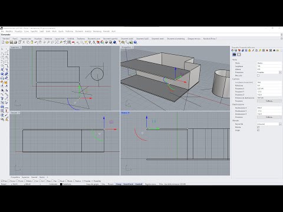283x212 pixels.
Task: Click the Colloca button under Camera
Action: [269, 101]
